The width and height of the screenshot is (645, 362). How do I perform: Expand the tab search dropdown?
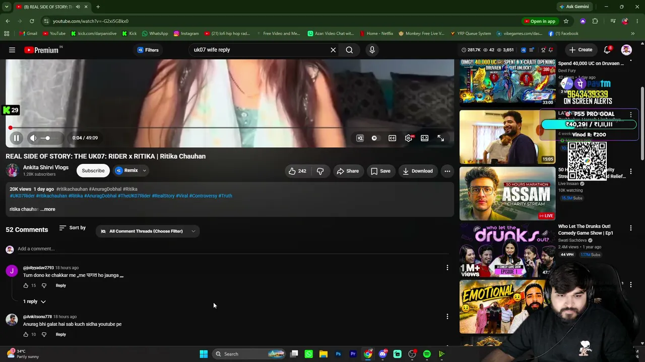pos(7,7)
